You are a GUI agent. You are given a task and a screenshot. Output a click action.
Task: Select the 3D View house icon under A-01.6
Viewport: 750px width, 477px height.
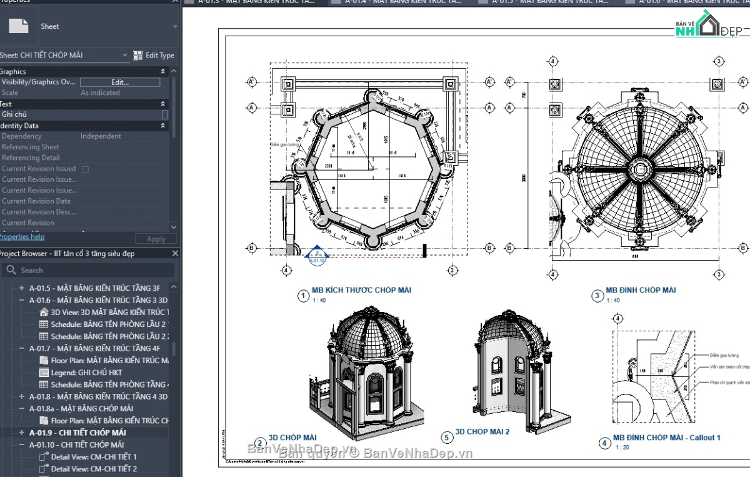coord(44,312)
